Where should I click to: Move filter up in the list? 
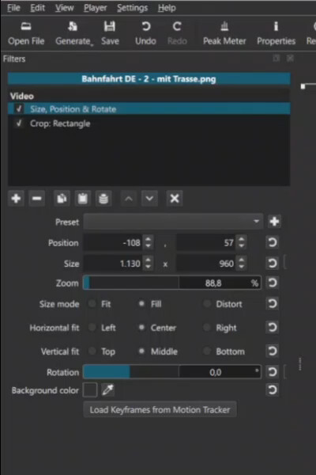point(129,199)
